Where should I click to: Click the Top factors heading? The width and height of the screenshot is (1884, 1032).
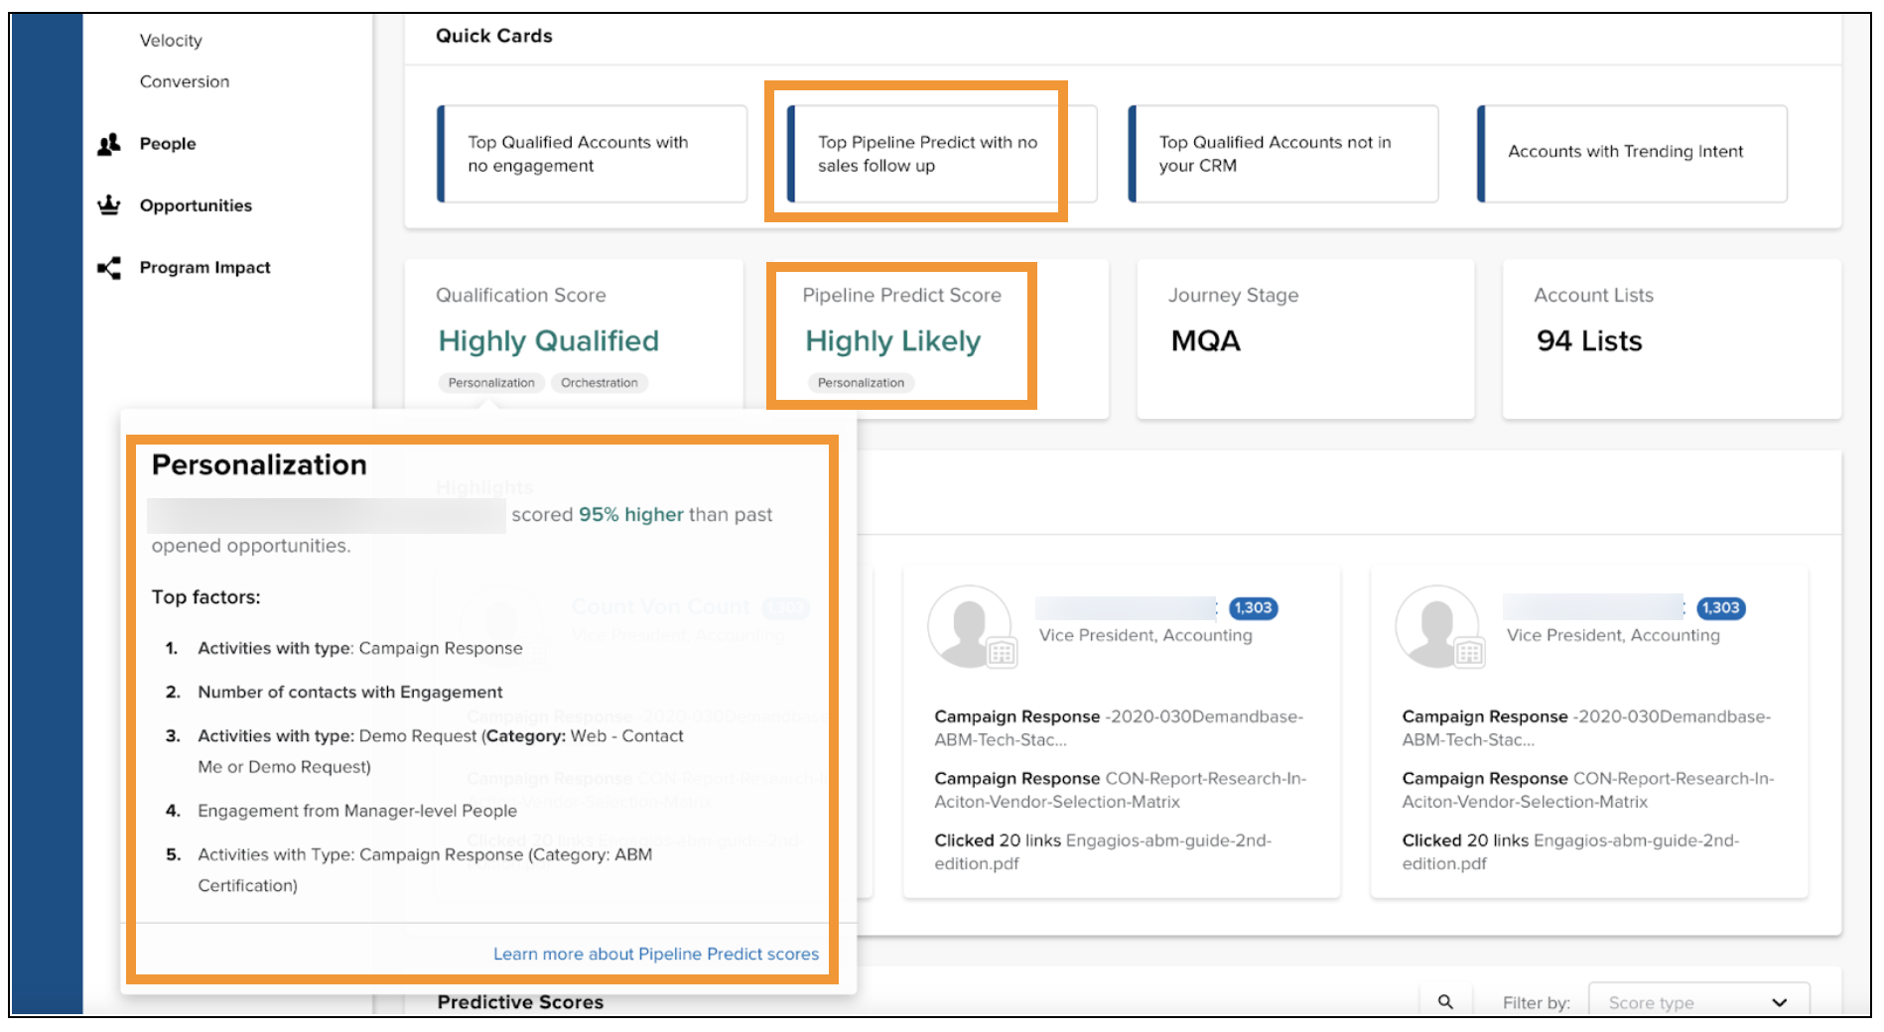click(x=206, y=596)
